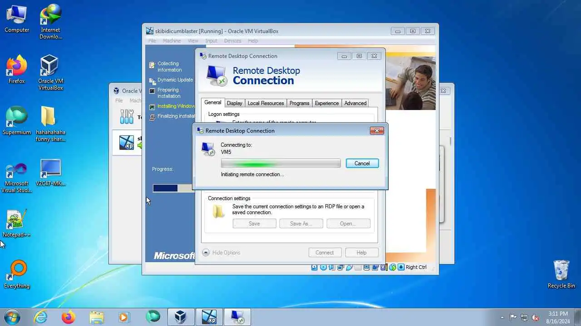The width and height of the screenshot is (581, 326).
Task: Switch to the Local Resources tab
Action: [266, 103]
